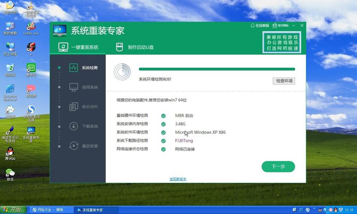The image size is (357, 214).
Task: Click the 系统检测 step icon in sidebar
Action: tap(74, 68)
